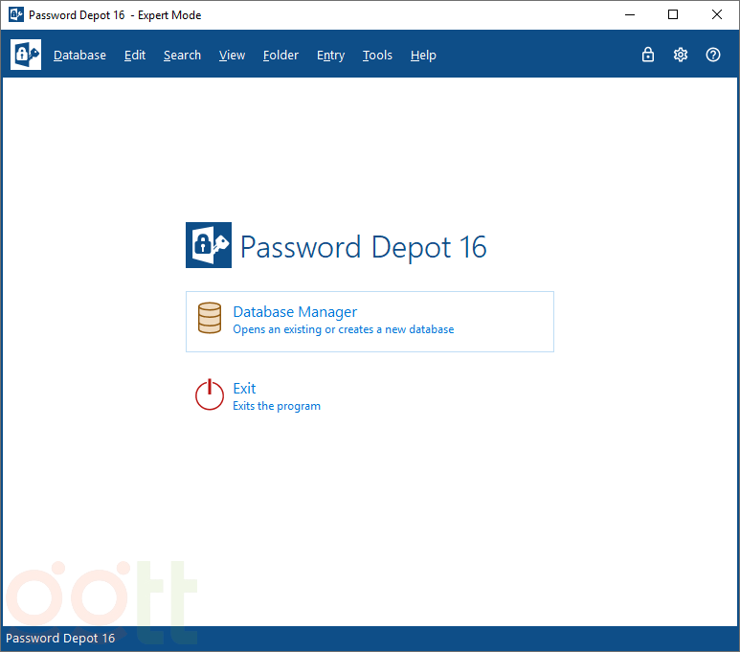Click the title bar application icon

point(15,14)
